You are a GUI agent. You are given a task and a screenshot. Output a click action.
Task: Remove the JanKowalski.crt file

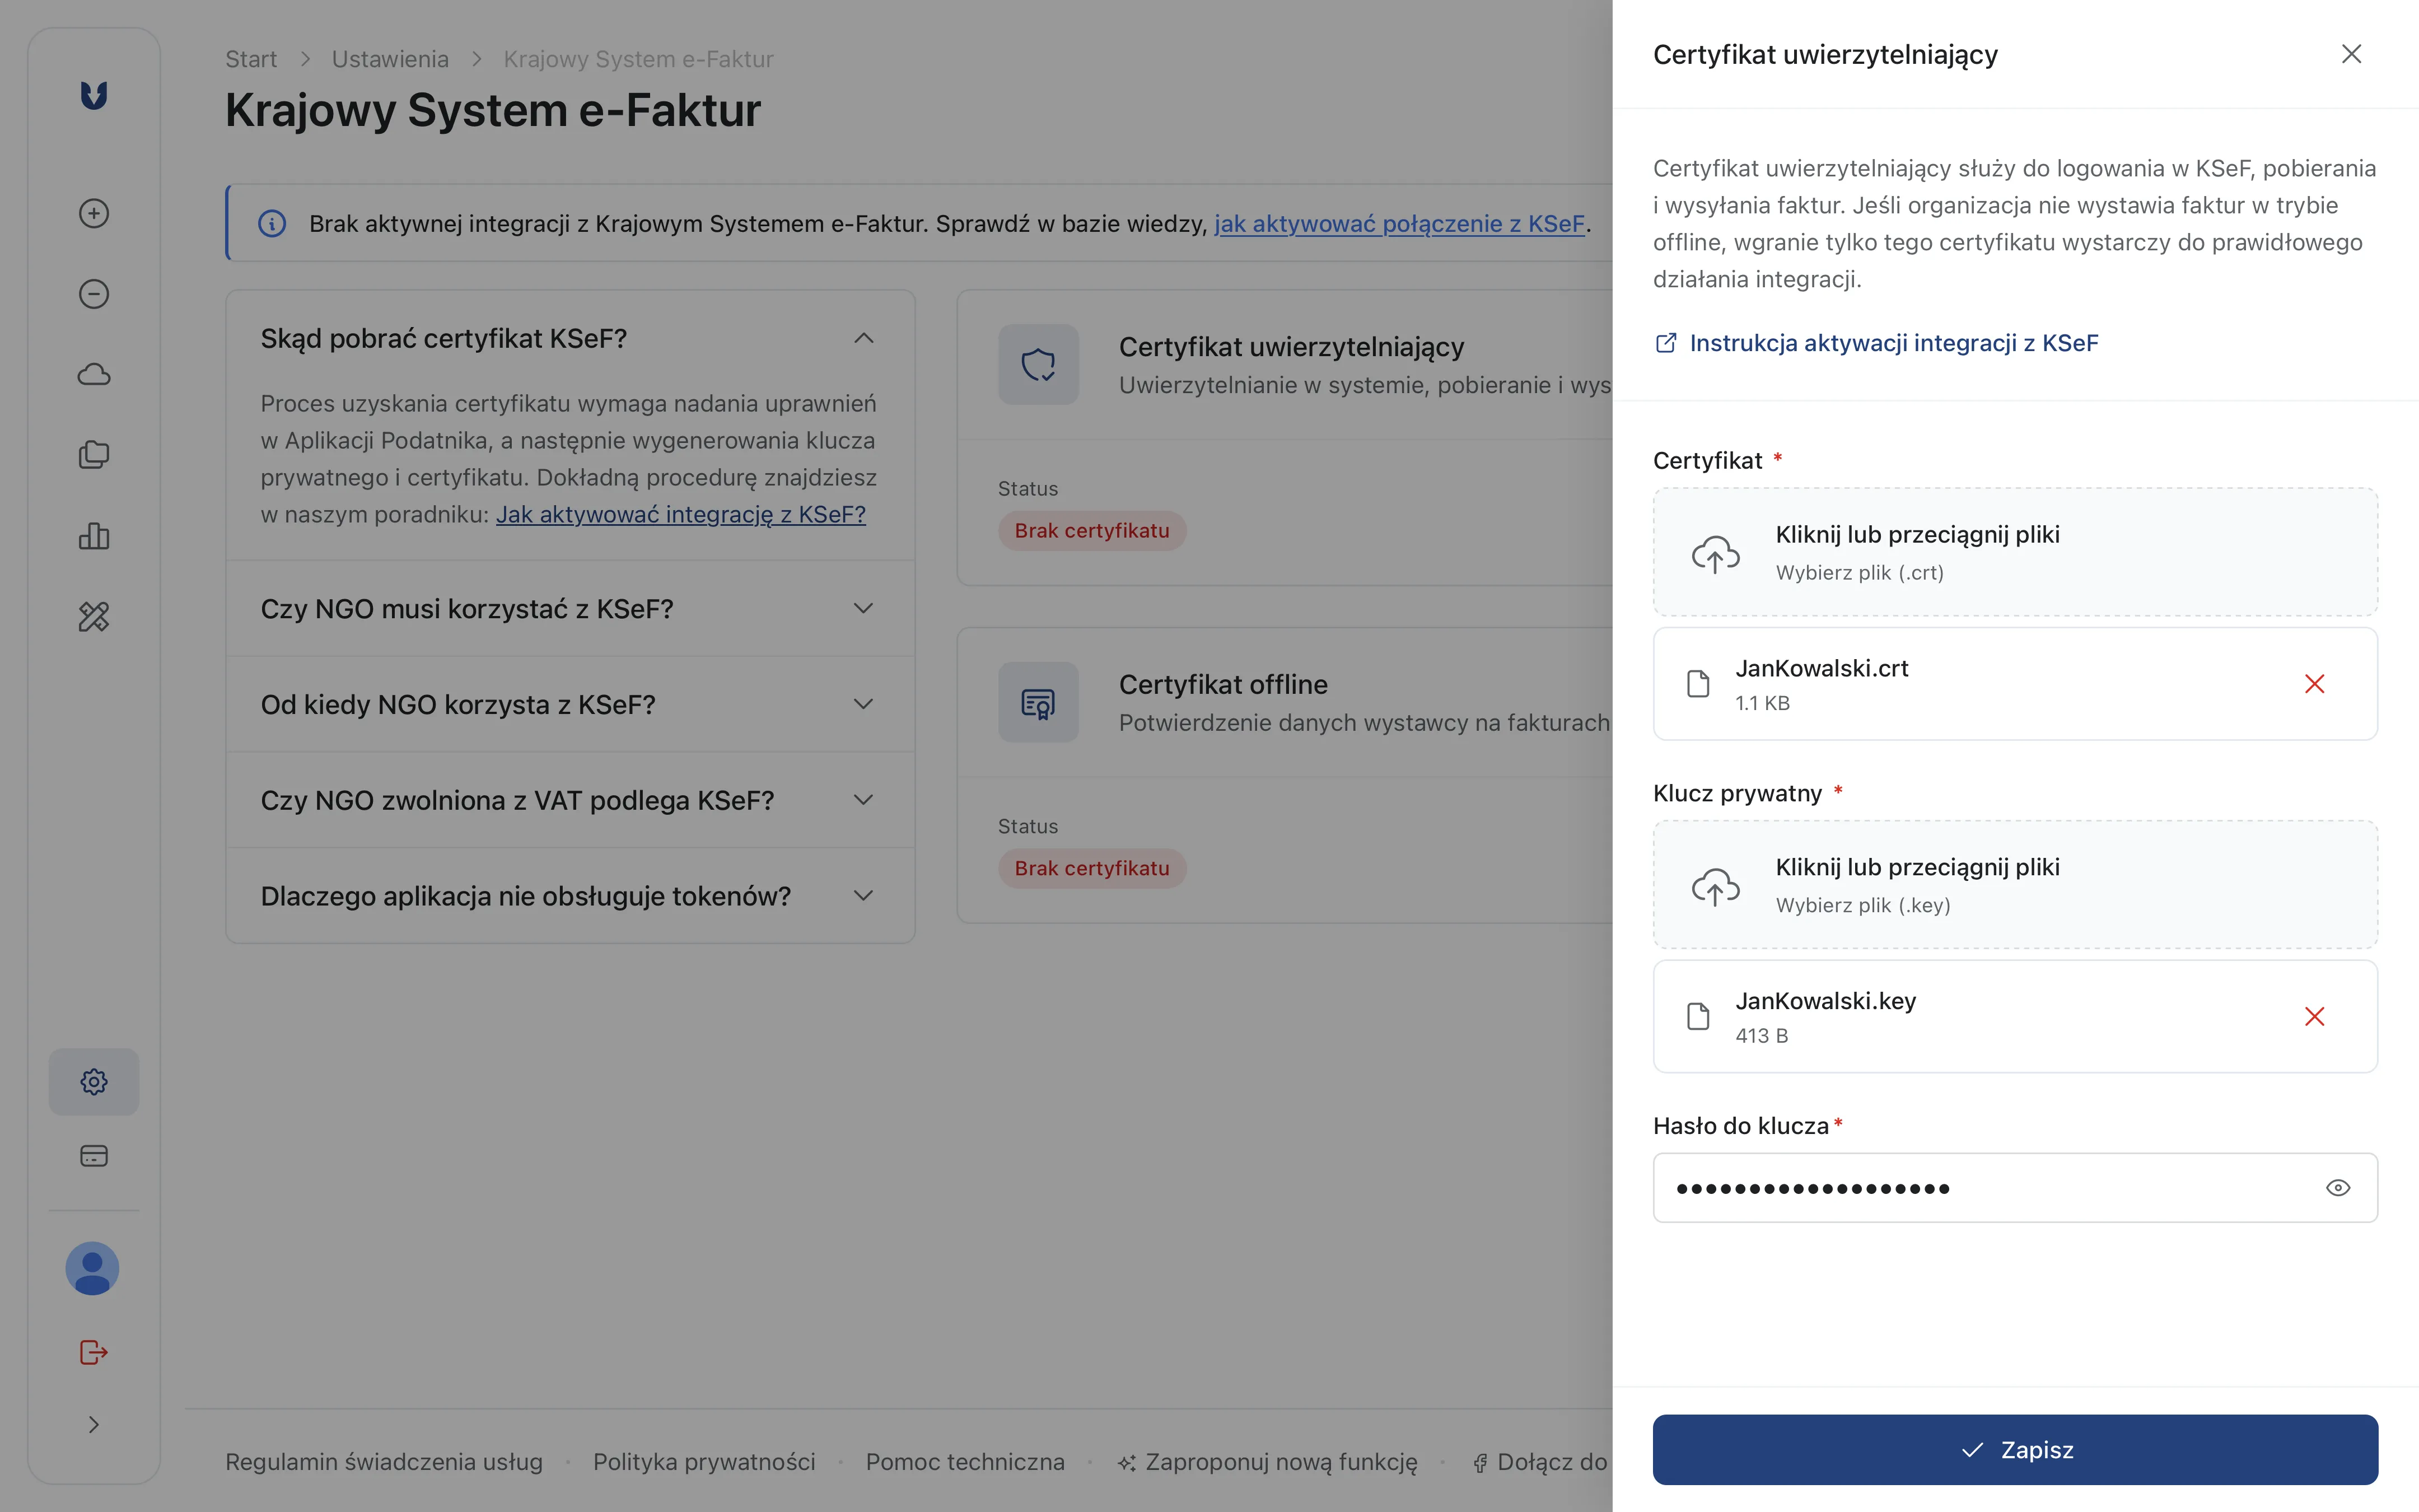pos(2314,684)
